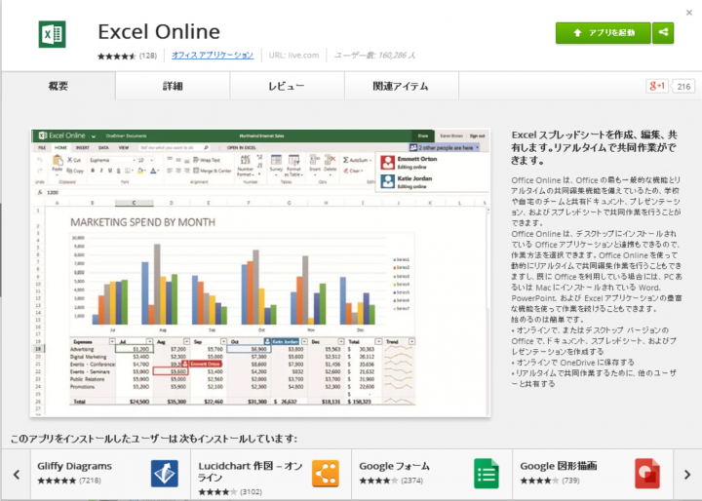This screenshot has height=501, width=702.
Task: Open the レビュー tab
Action: tap(287, 86)
